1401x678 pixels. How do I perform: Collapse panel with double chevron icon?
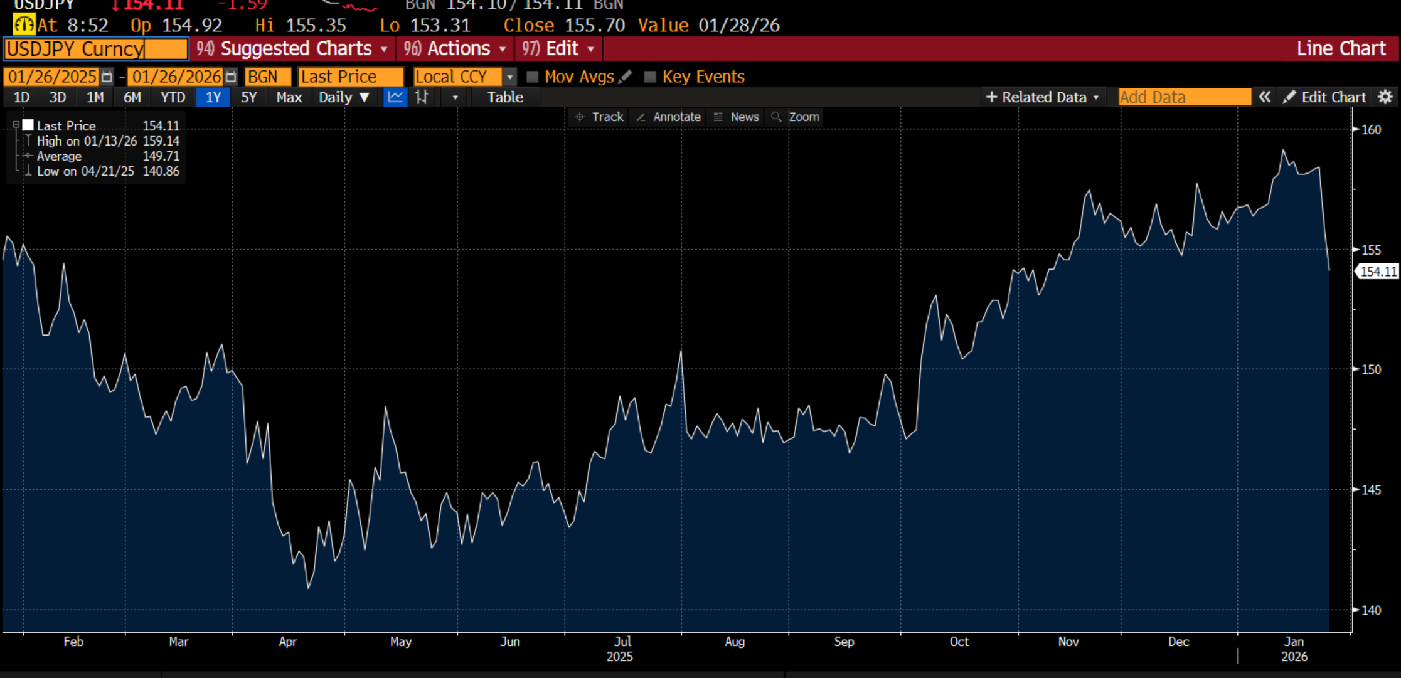tap(1265, 97)
